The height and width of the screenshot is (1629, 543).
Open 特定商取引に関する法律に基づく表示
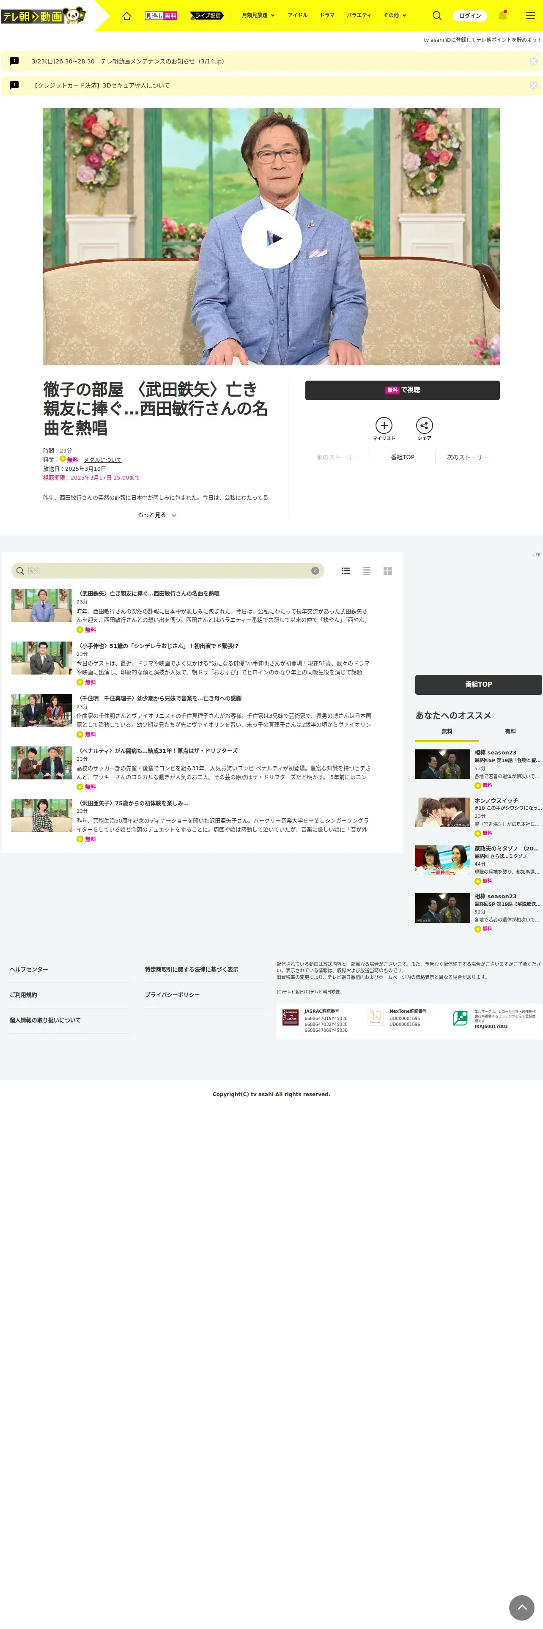(192, 969)
